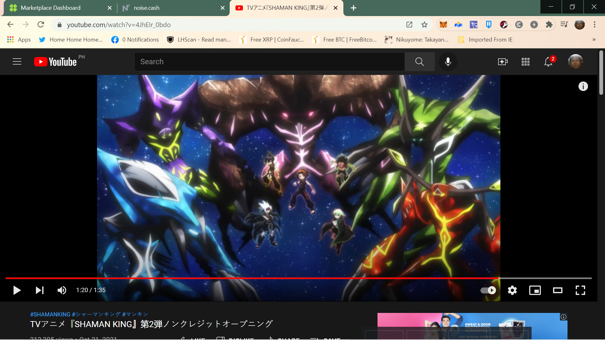The width and height of the screenshot is (605, 340).
Task: Open the Free XRP CoinFaucet bookmark
Action: (x=272, y=40)
